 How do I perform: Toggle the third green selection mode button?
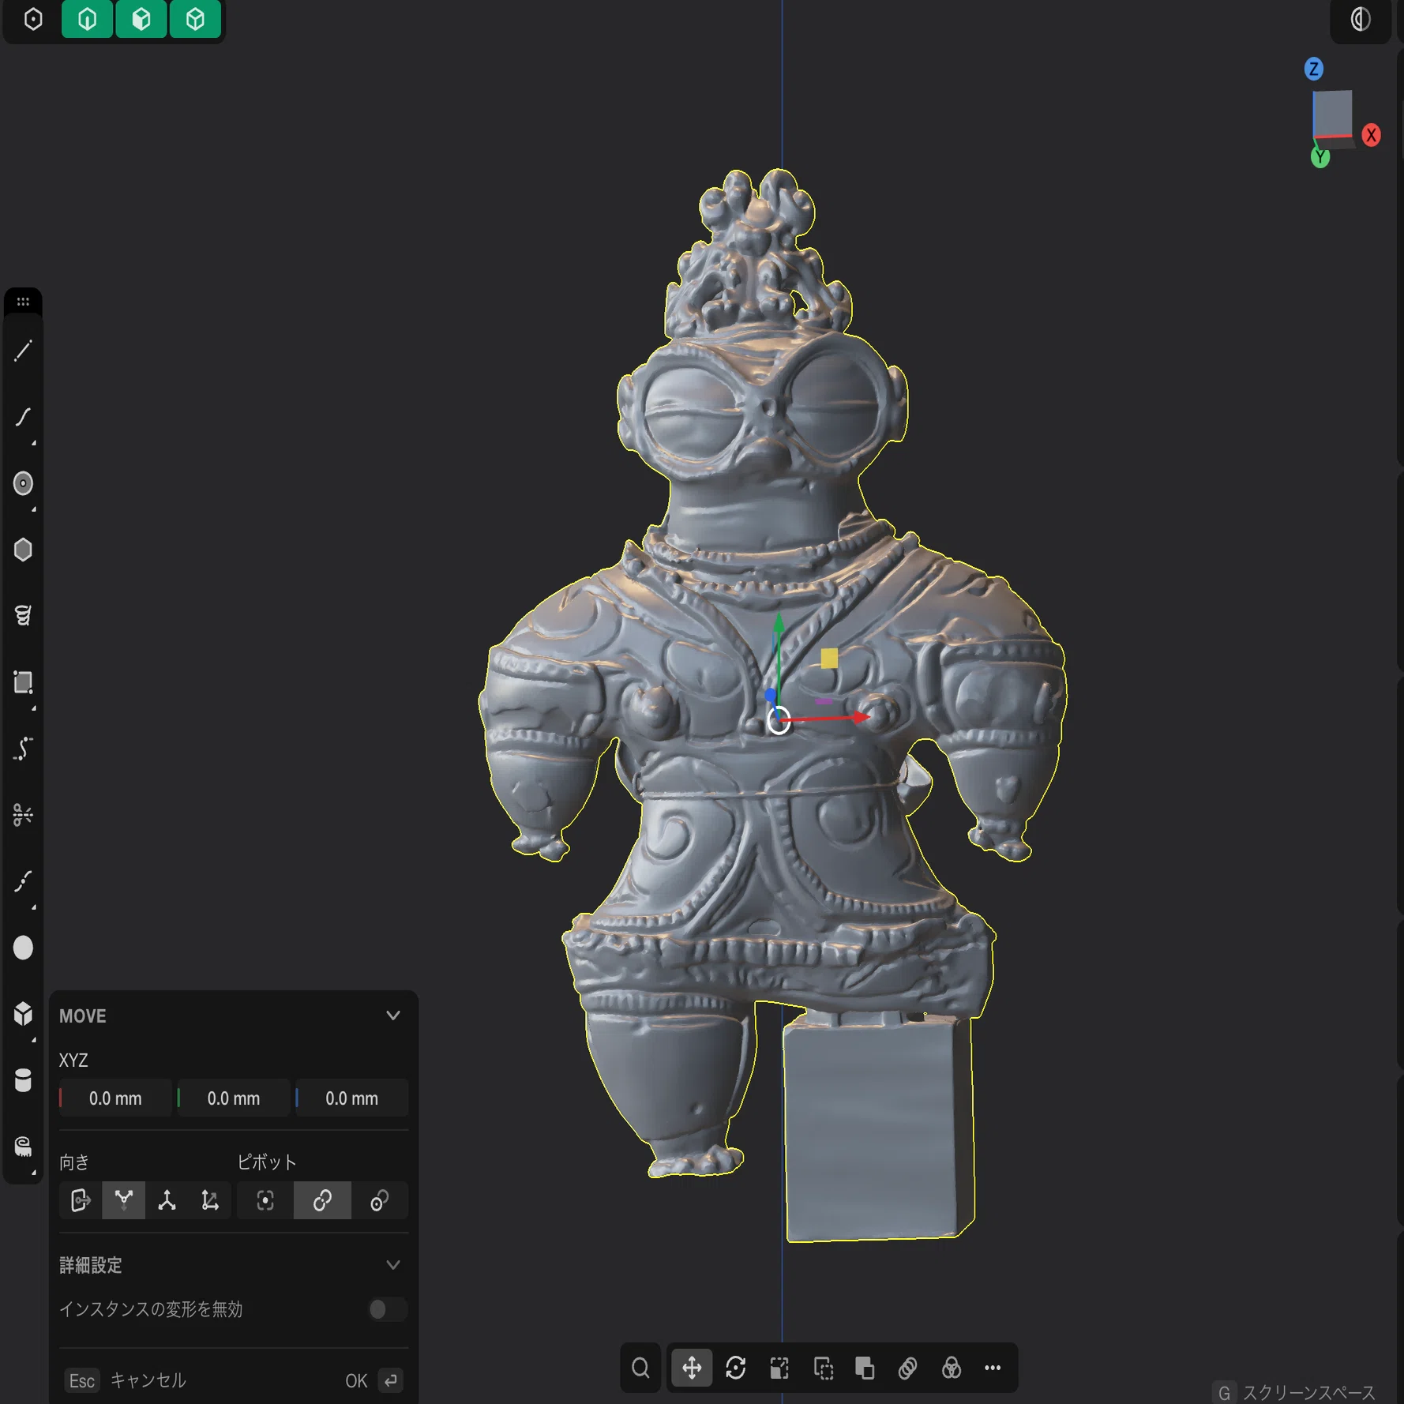(x=195, y=19)
